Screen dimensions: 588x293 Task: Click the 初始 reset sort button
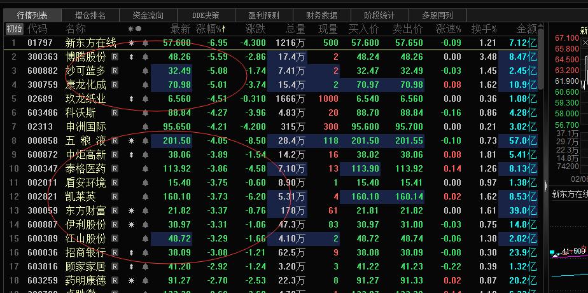point(14,29)
